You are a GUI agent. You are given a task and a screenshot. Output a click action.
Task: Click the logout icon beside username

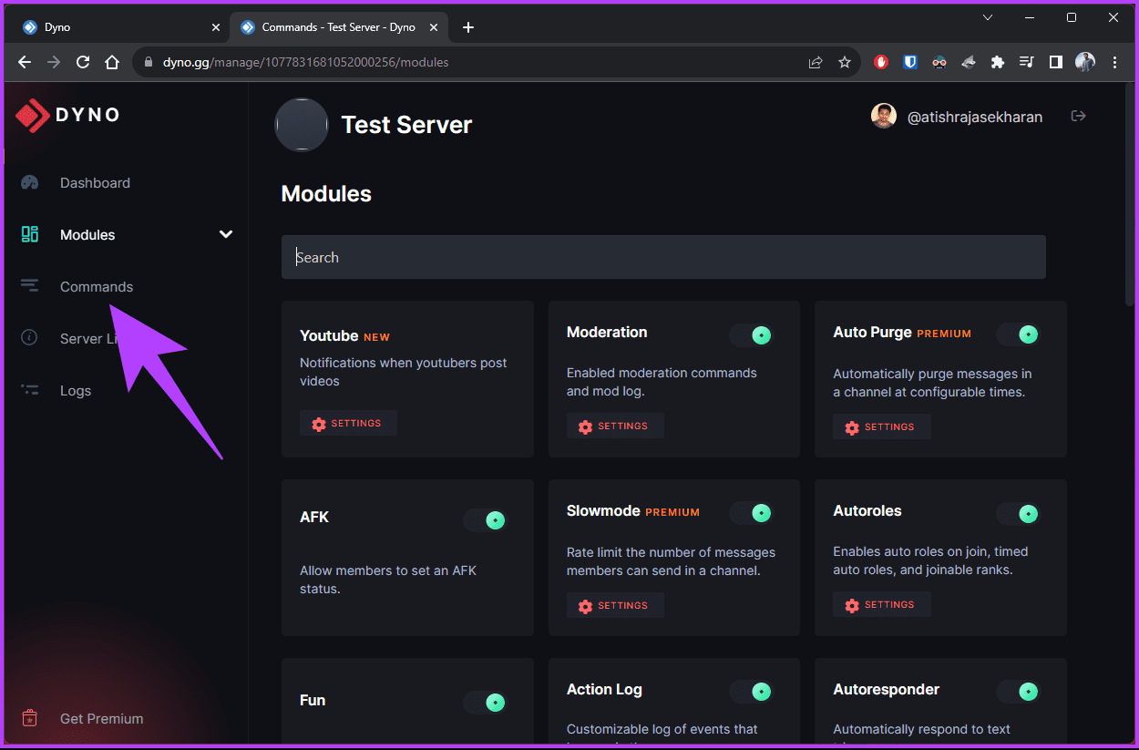tap(1079, 116)
